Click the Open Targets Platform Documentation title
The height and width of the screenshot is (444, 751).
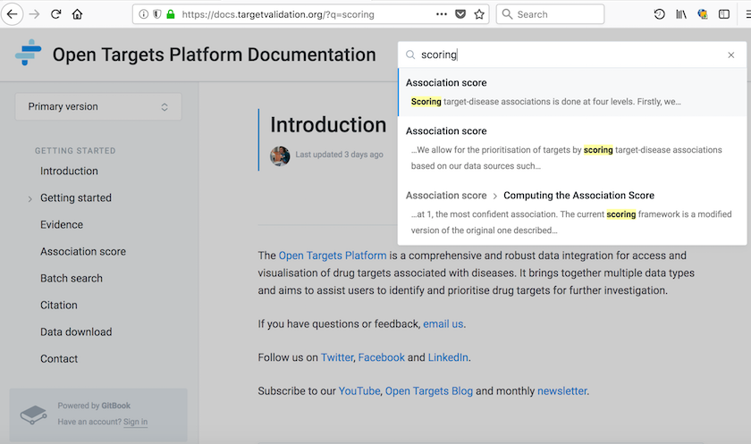tap(214, 54)
